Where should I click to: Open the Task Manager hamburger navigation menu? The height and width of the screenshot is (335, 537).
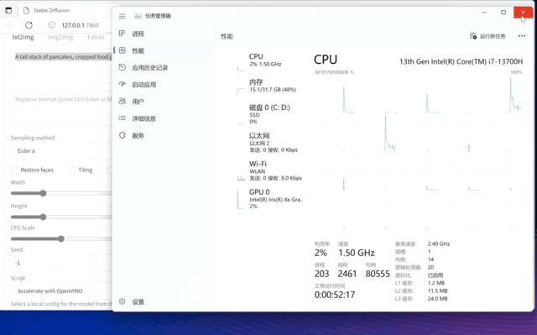click(x=122, y=16)
